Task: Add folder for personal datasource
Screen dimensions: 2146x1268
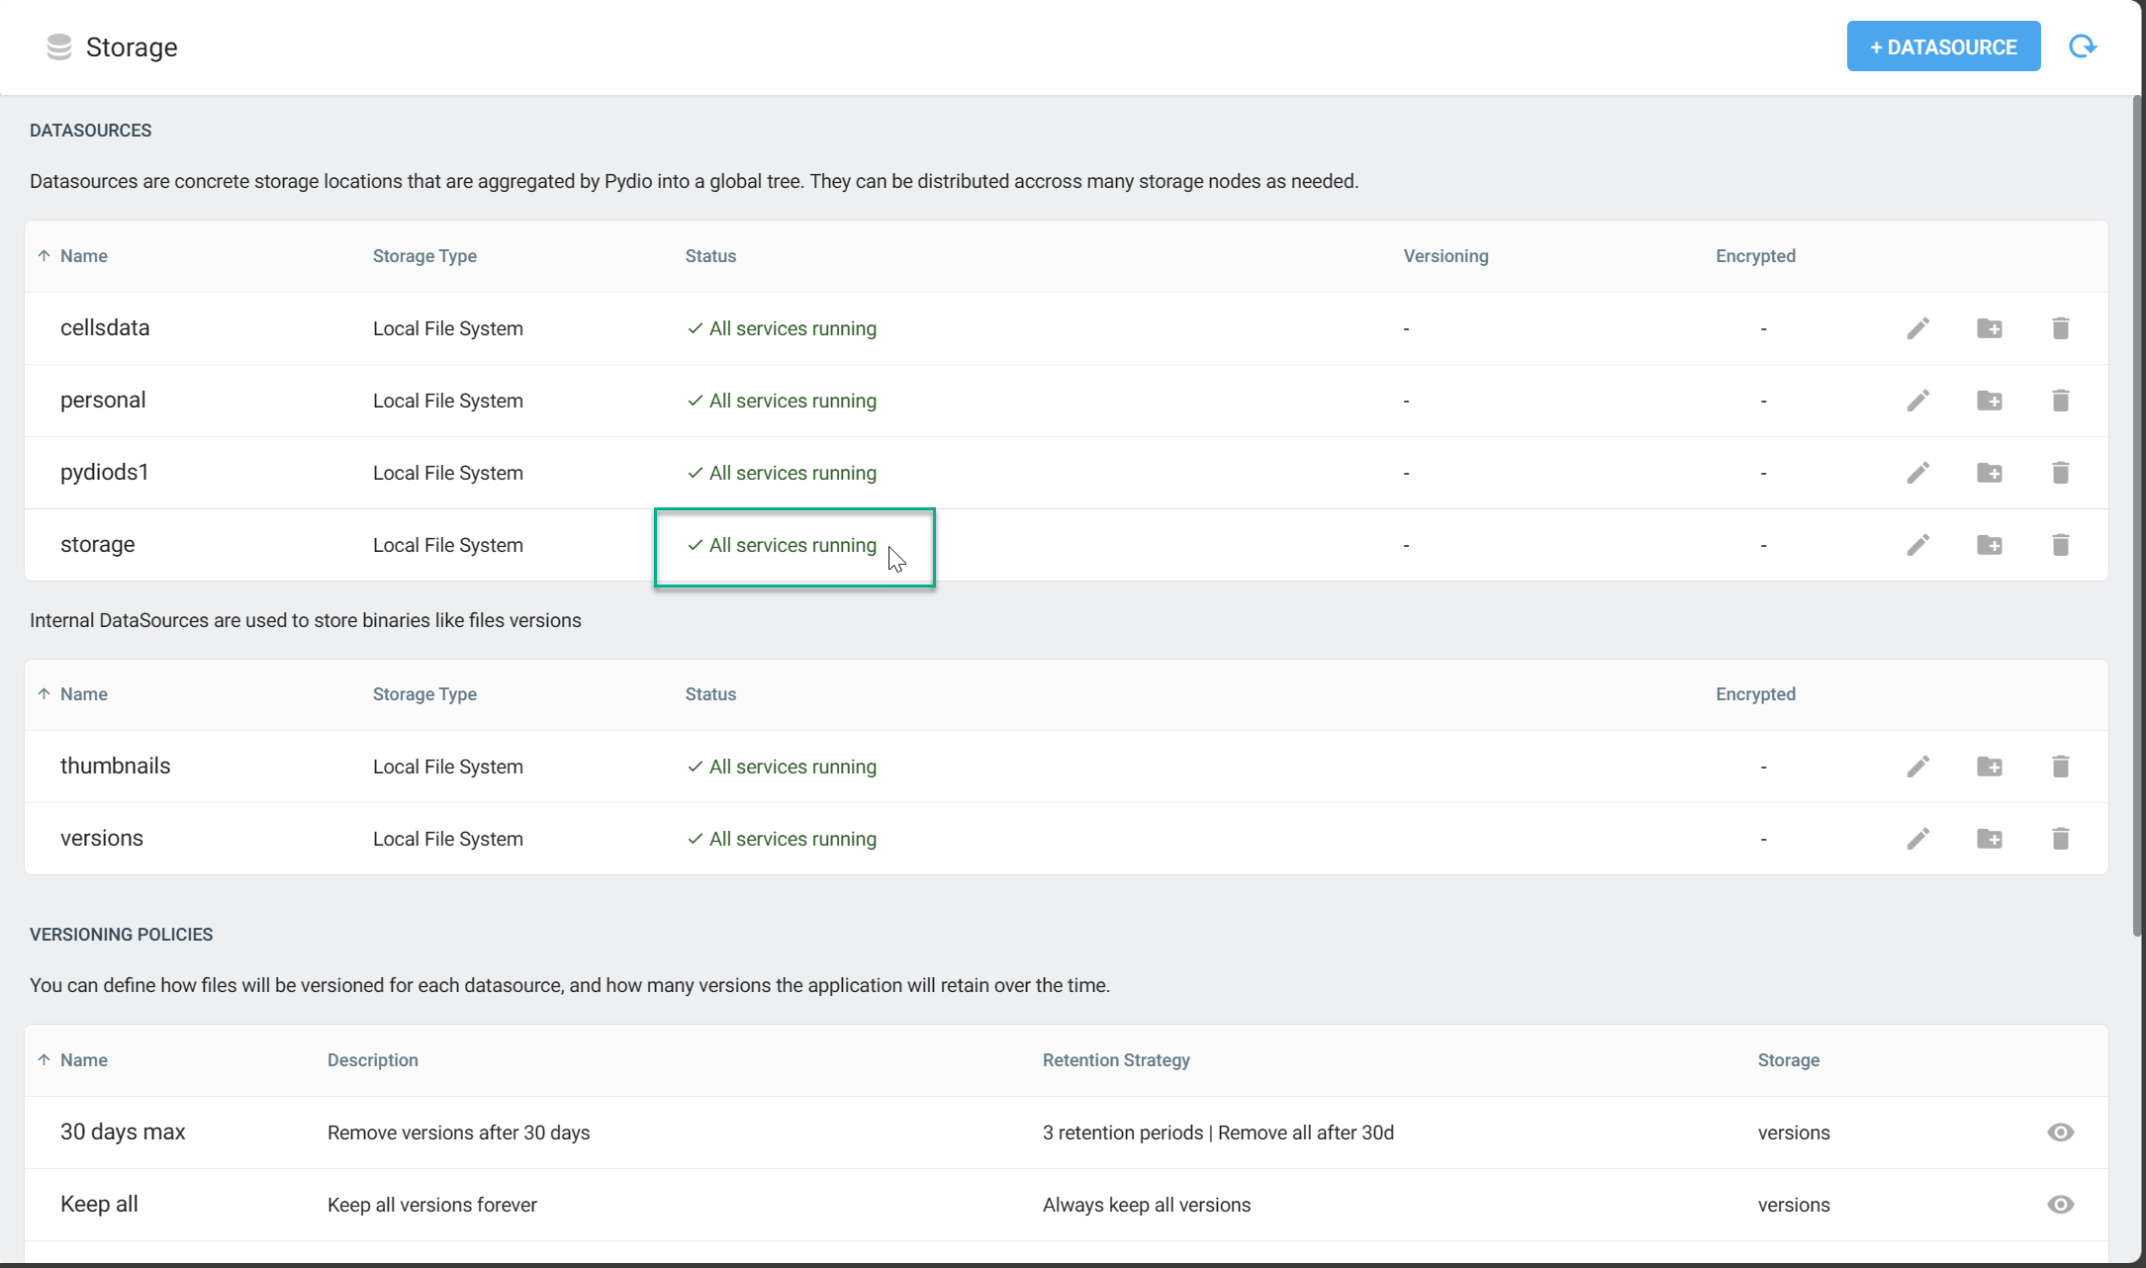Action: pos(1990,401)
